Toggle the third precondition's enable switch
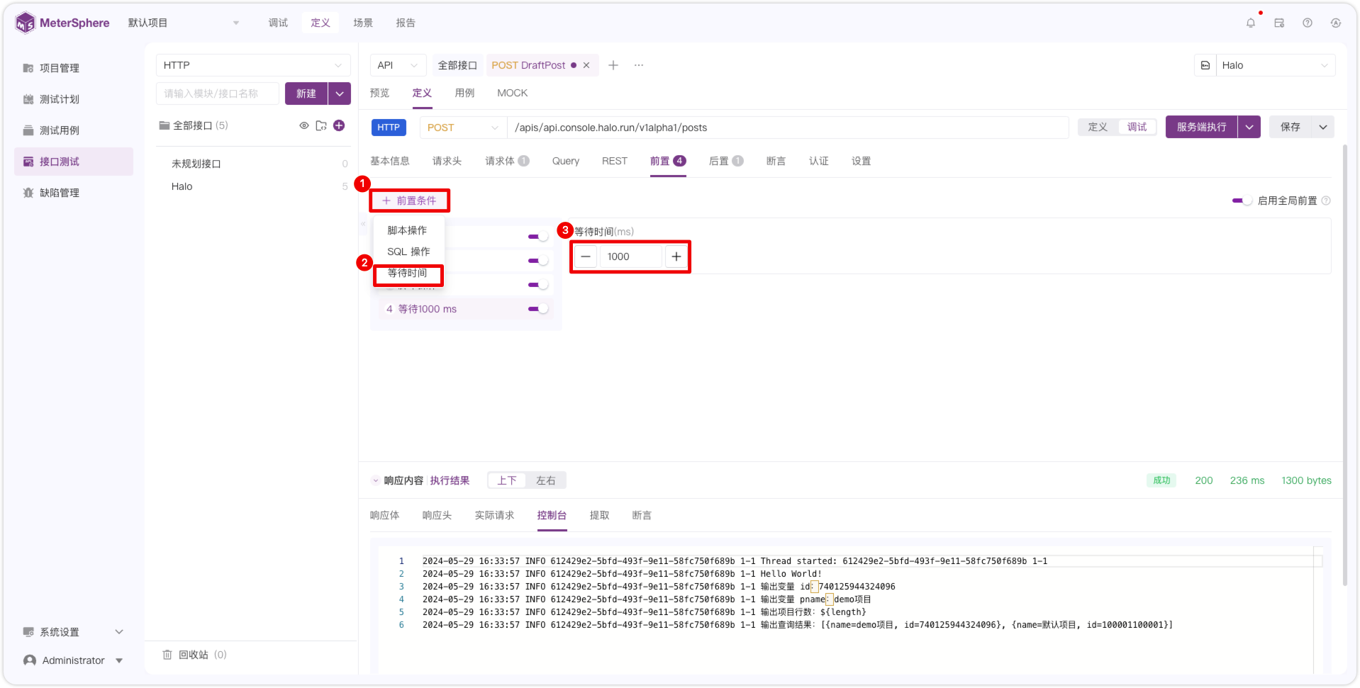 (x=538, y=285)
